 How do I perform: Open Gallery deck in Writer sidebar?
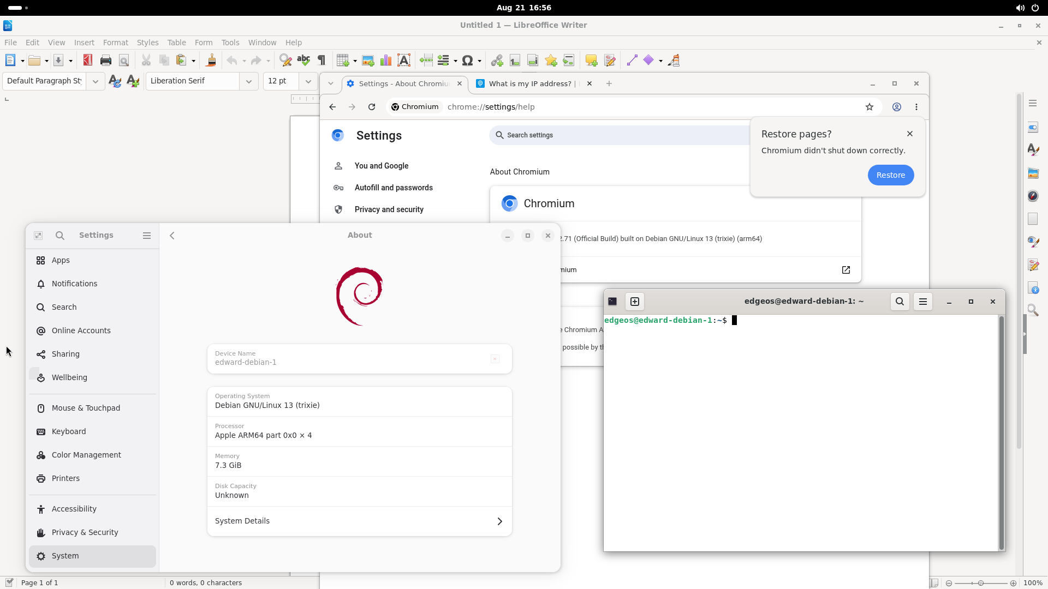pos(1033,173)
